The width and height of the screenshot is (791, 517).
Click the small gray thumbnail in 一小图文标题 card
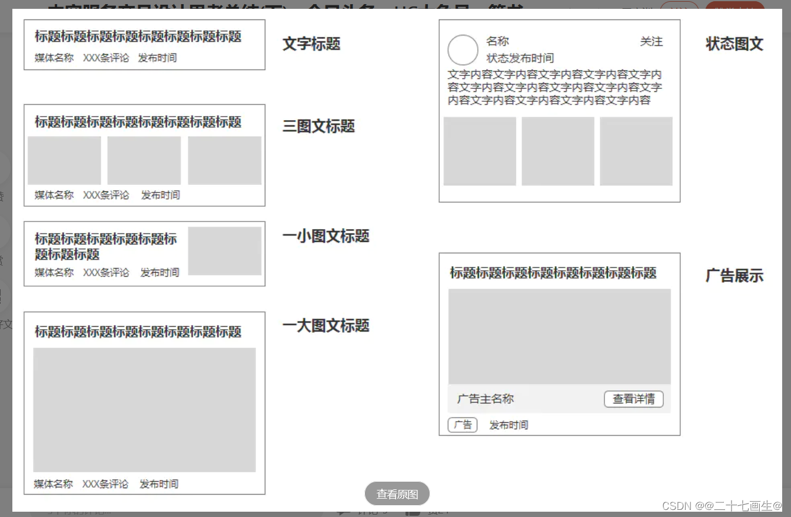pos(224,251)
